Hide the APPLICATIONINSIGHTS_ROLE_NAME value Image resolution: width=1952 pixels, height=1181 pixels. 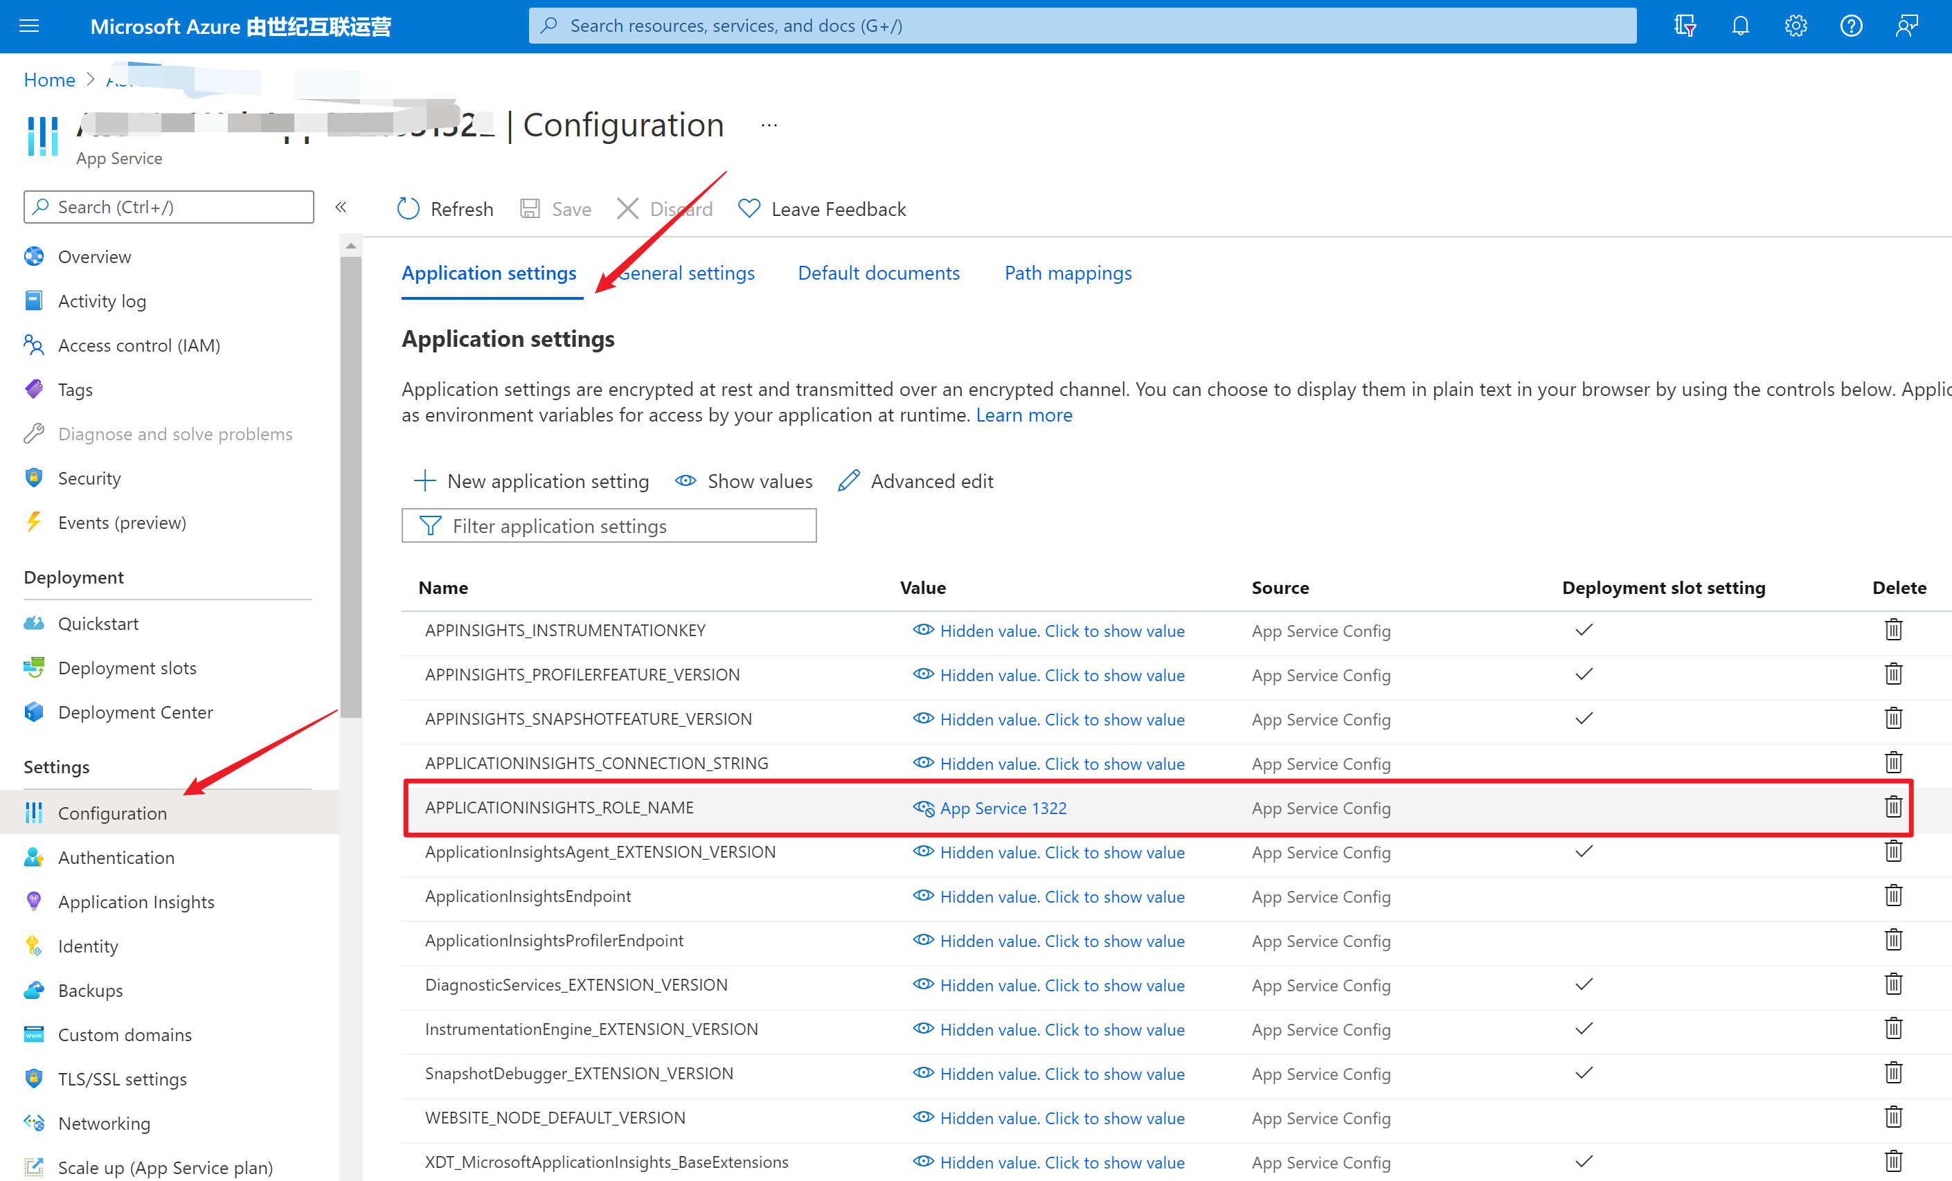923,808
